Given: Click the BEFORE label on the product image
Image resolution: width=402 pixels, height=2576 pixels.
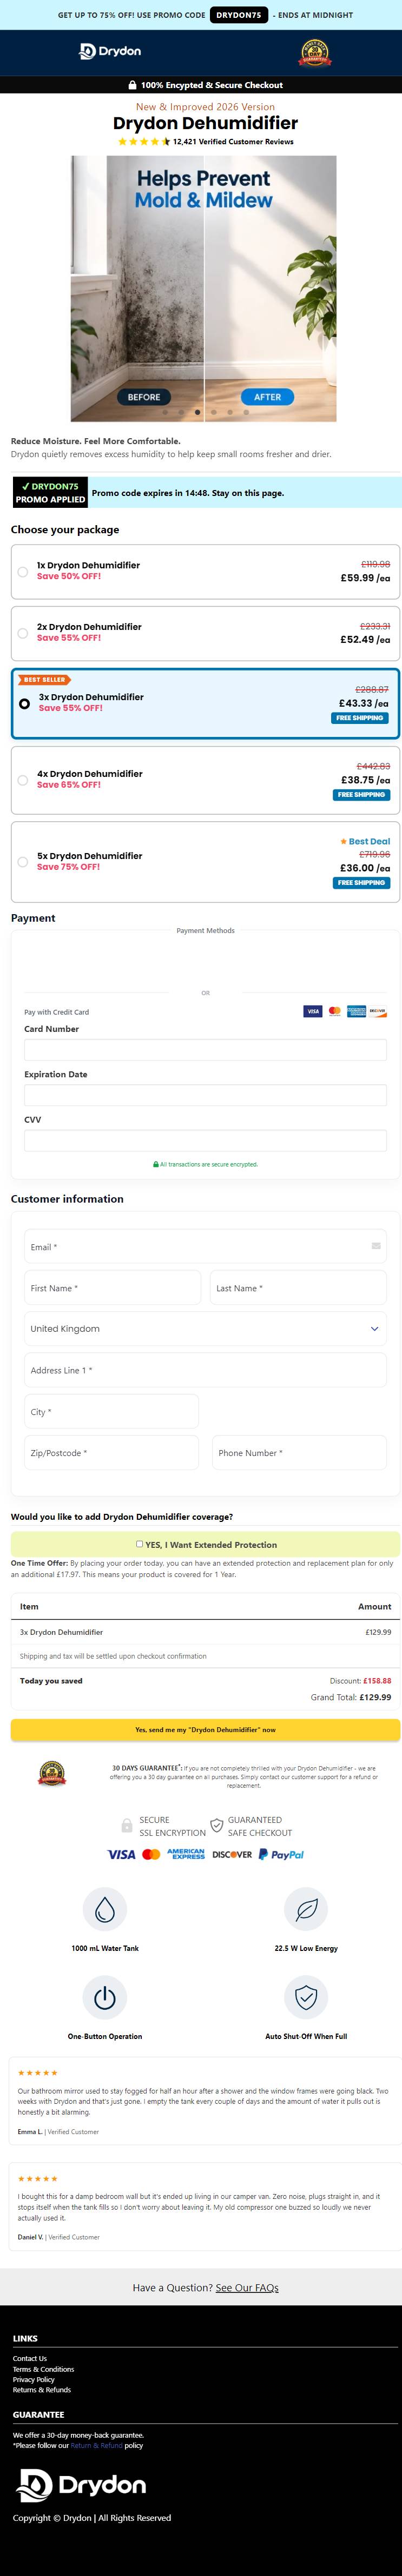Looking at the screenshot, I should pos(143,397).
